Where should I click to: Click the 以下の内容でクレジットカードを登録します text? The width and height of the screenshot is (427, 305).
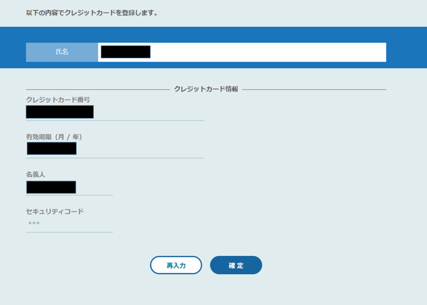point(92,13)
